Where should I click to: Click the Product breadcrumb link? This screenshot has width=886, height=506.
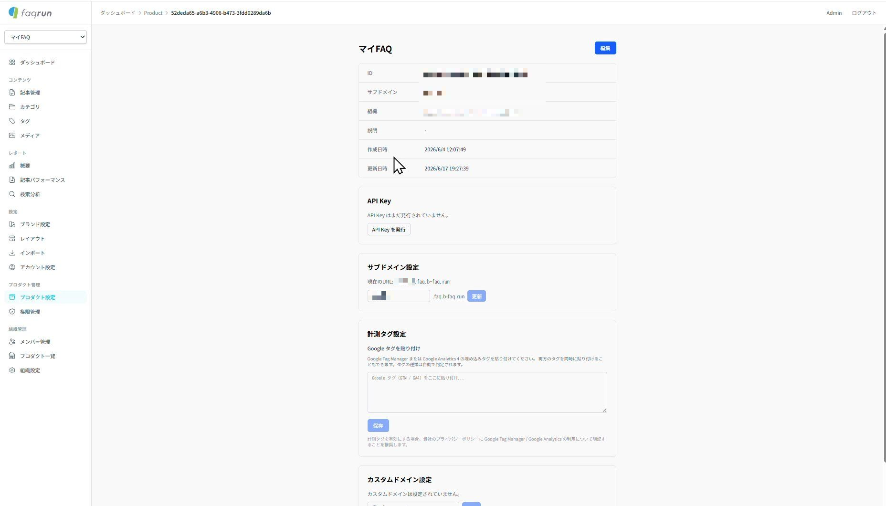tap(153, 13)
